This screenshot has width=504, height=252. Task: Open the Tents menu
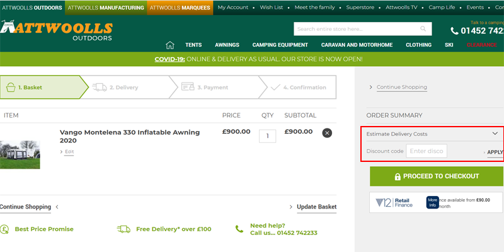click(193, 45)
